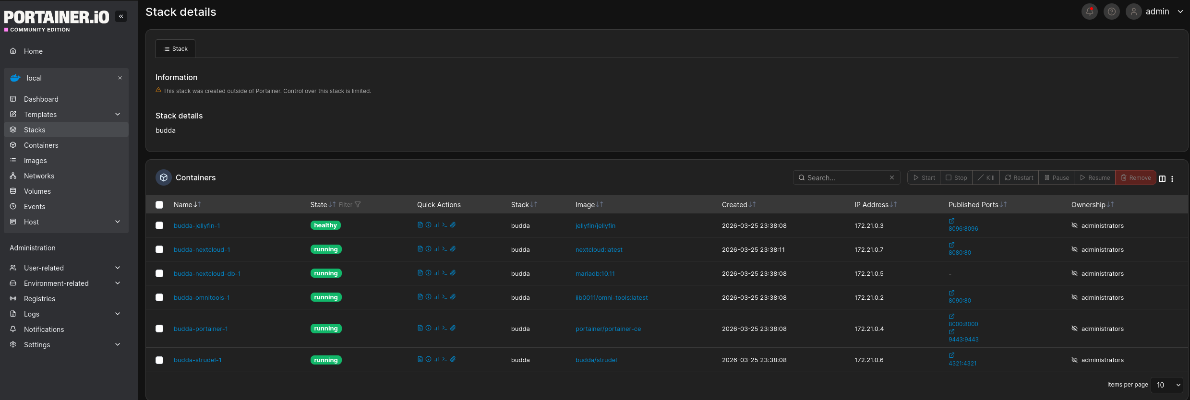Click the help question mark icon
Screen dimensions: 1190x400
[1111, 12]
